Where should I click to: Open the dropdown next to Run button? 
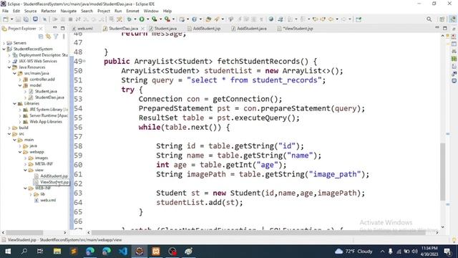coord(147,19)
